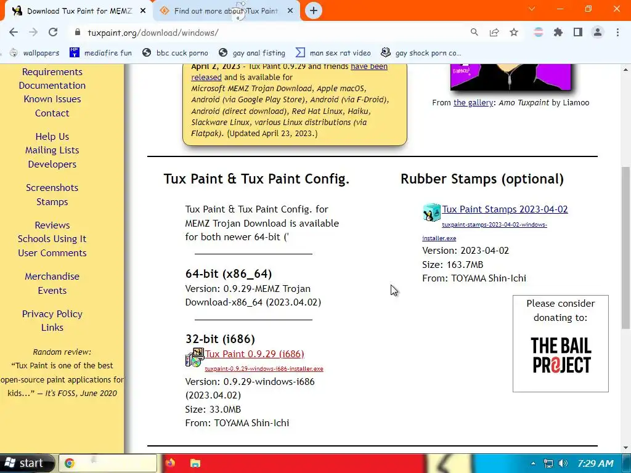Switch to Find out more about Tux Paint tab
The height and width of the screenshot is (473, 631).
[x=226, y=11]
